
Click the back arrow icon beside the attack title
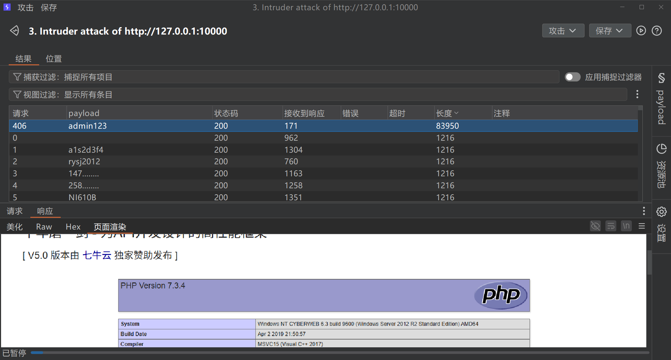coord(14,31)
